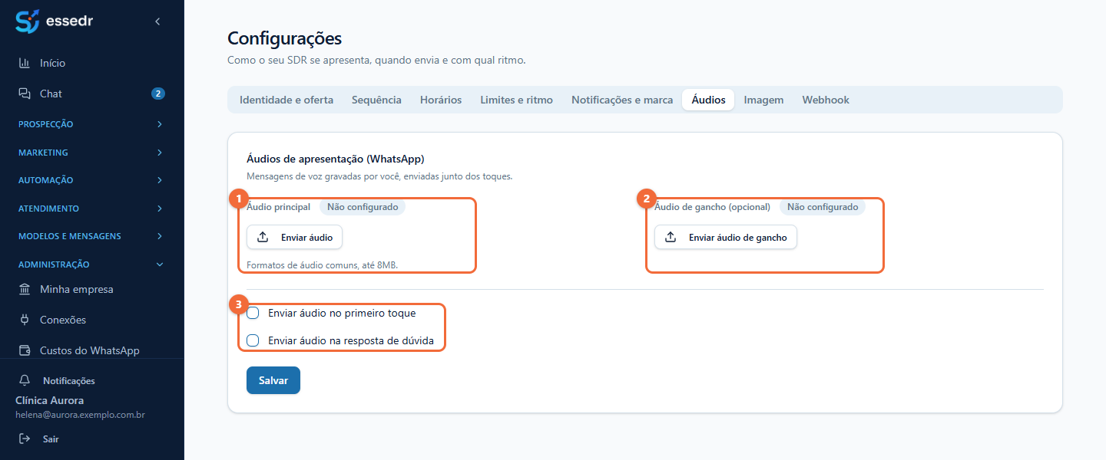Viewport: 1106px width, 460px height.
Task: Collapse the Administração section
Action: click(x=92, y=264)
